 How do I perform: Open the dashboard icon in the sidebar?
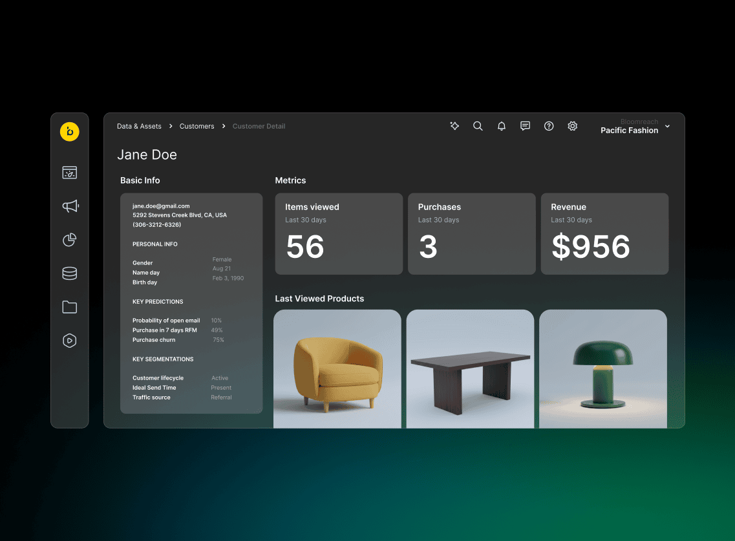point(70,173)
